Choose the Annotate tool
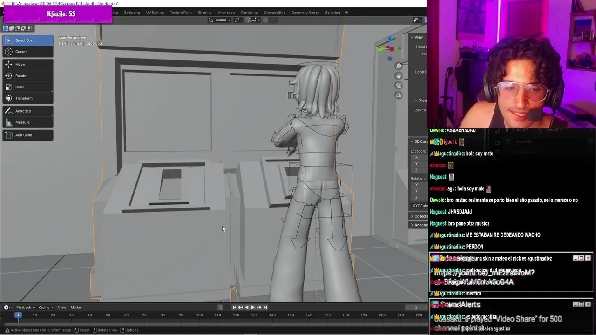596x335 pixels. pos(27,111)
